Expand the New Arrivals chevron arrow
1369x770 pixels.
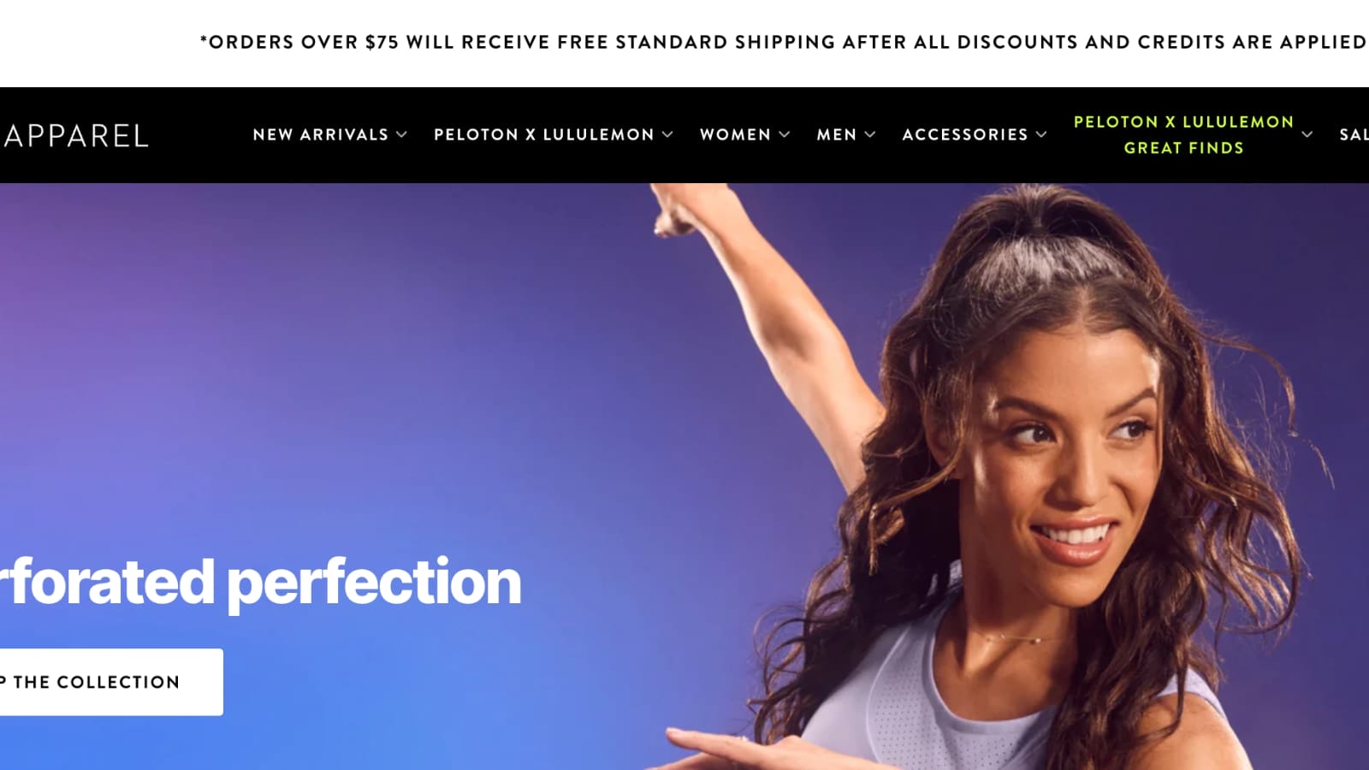tap(401, 134)
